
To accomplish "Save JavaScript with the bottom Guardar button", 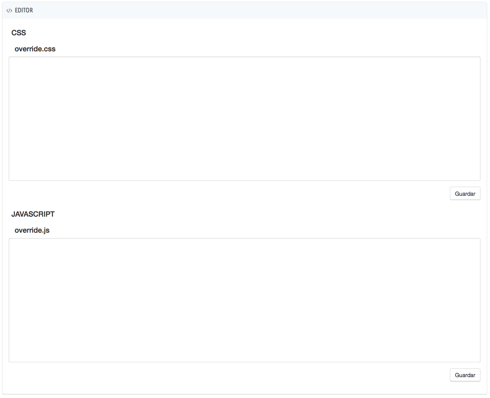I will (x=465, y=375).
